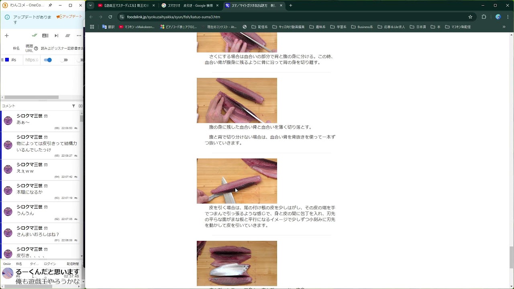Click the photo of cutting blood-line bones
514x289 pixels.
coord(237,100)
